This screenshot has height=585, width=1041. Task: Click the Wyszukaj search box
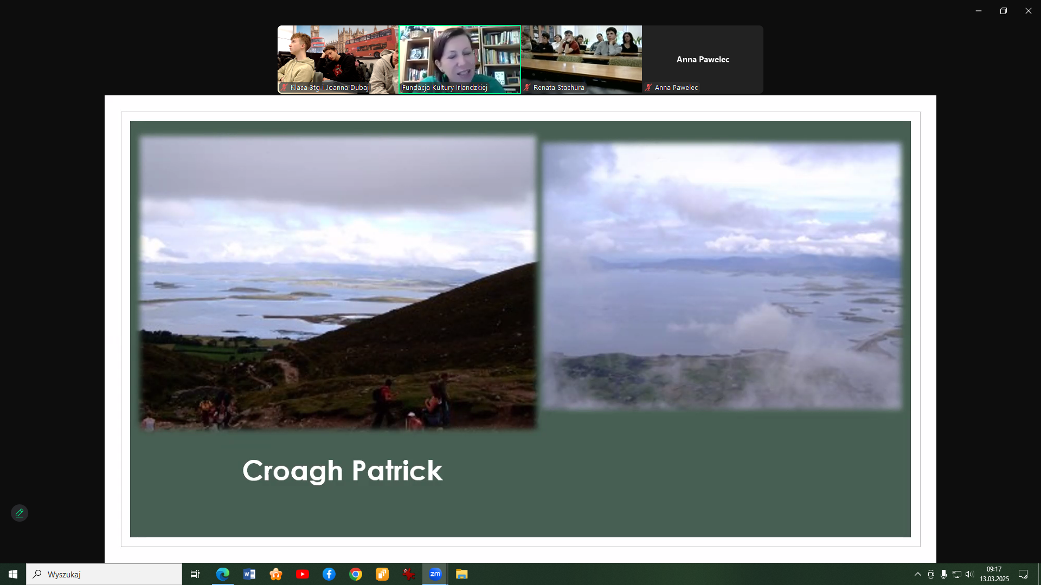click(x=104, y=574)
